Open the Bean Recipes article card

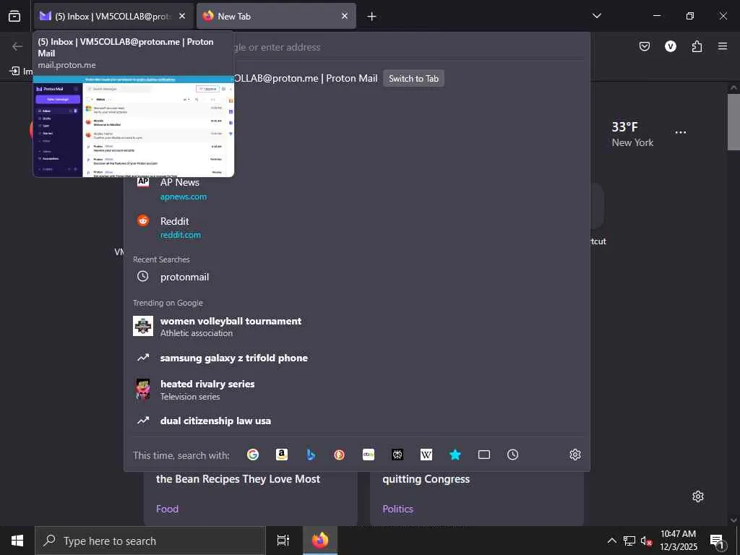(250, 498)
